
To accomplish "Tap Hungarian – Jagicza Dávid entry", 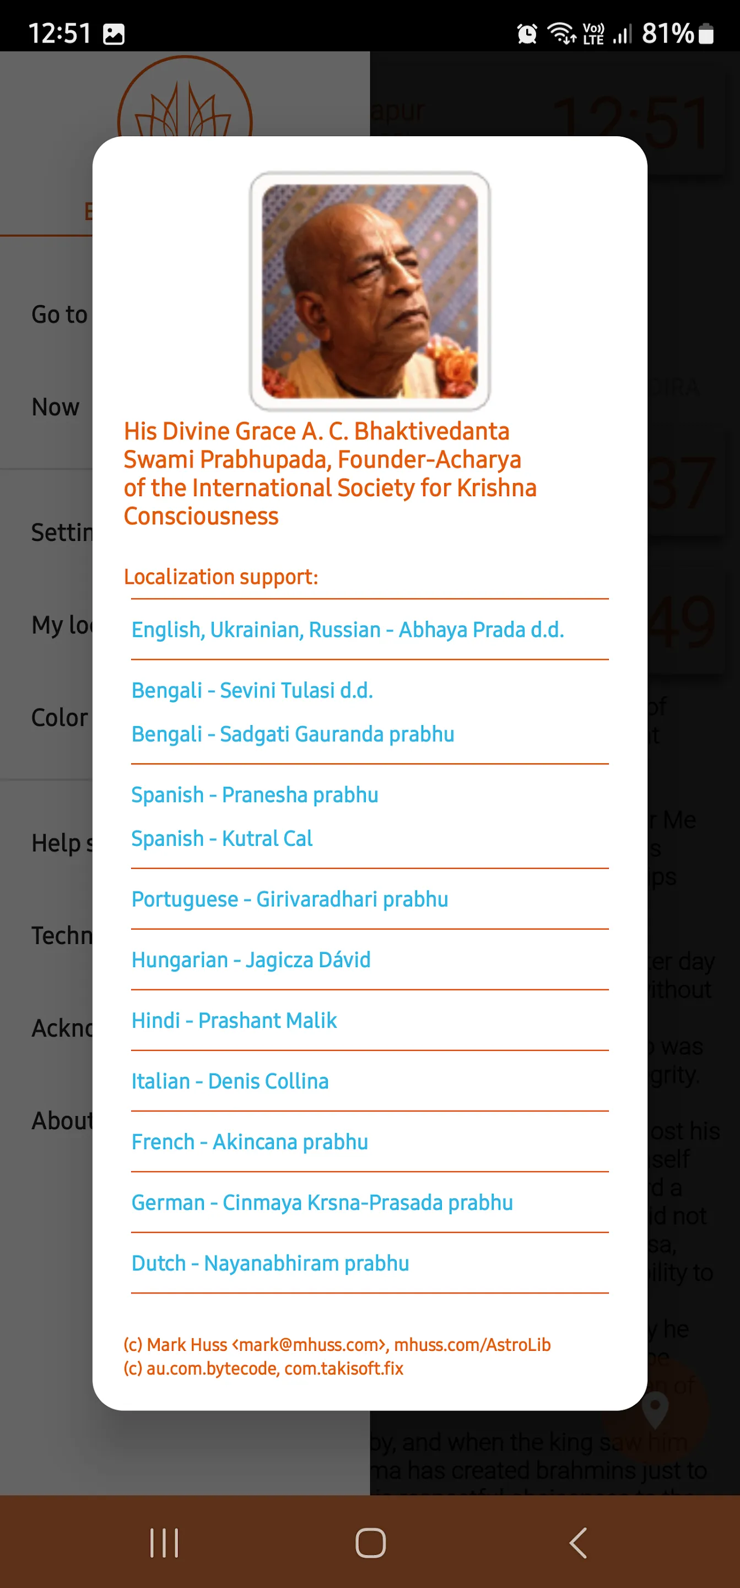I will point(251,960).
